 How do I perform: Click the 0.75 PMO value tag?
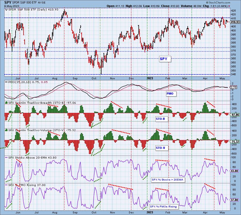click(234, 87)
